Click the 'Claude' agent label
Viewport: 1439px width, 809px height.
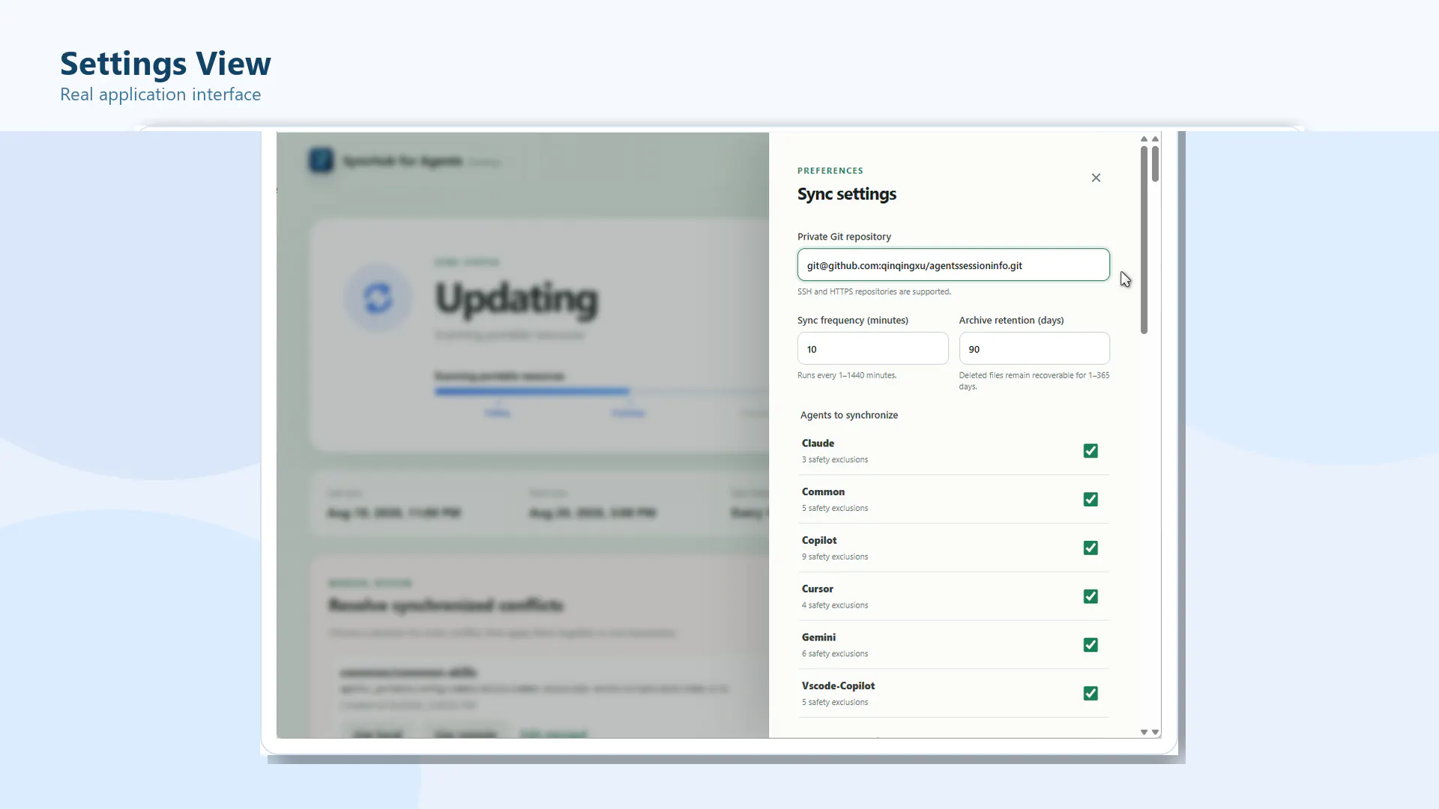(818, 443)
